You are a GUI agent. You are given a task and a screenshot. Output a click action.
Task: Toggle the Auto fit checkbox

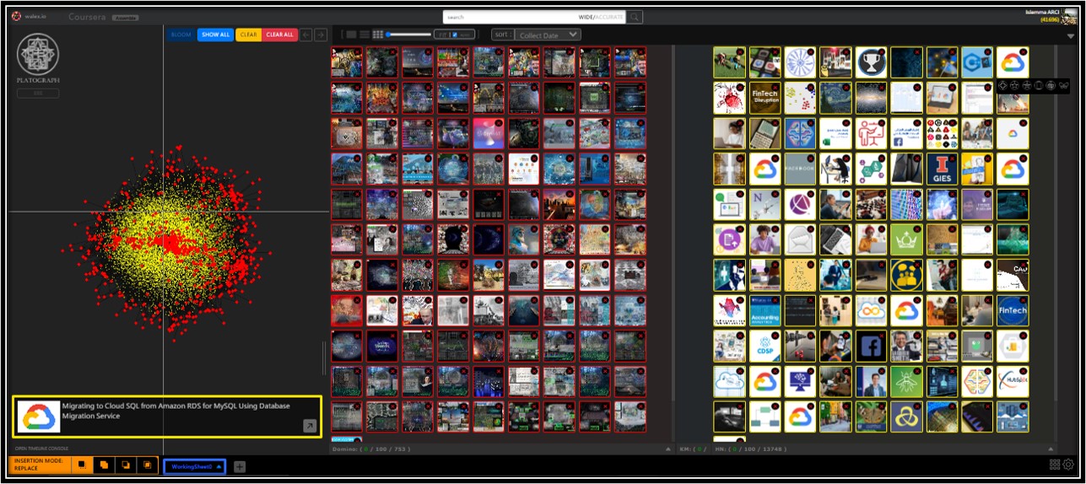point(455,35)
